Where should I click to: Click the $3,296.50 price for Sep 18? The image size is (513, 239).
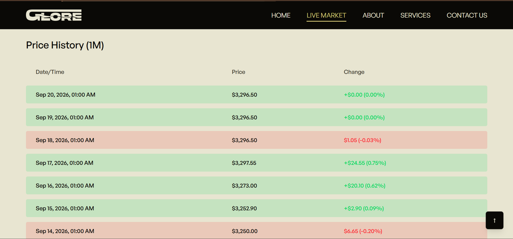pos(244,140)
